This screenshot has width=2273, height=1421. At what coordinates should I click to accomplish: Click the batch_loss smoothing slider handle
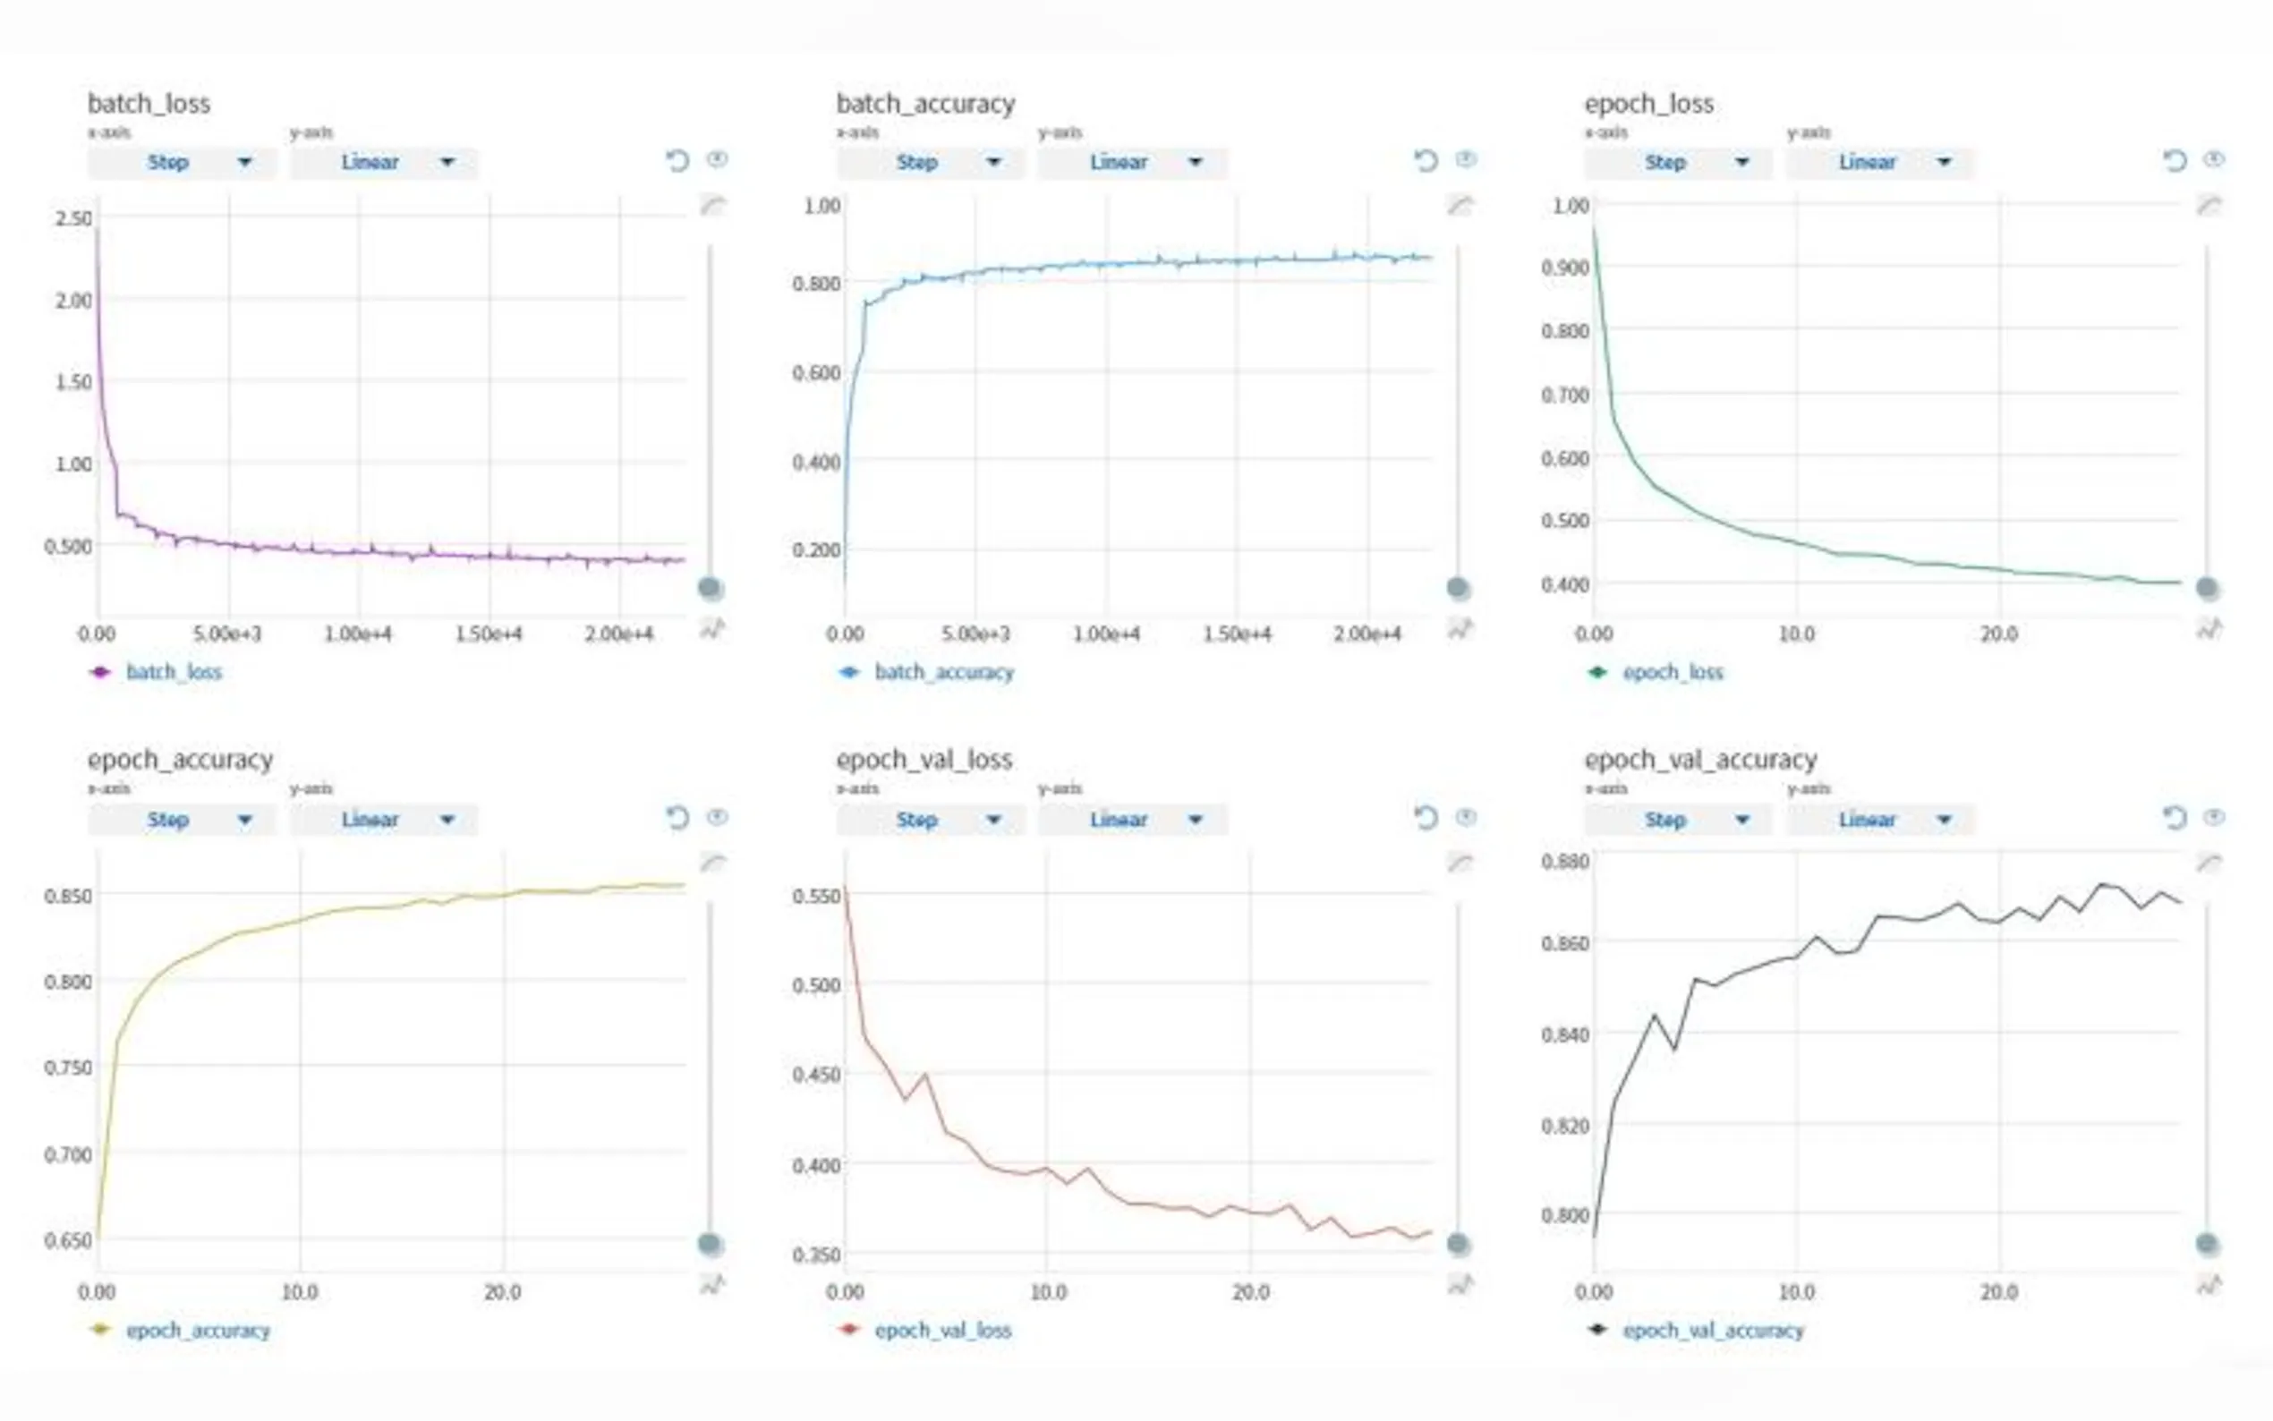[711, 588]
